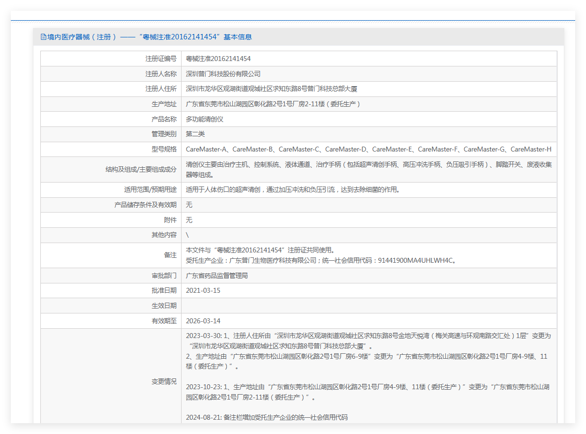The width and height of the screenshot is (586, 434).
Task: Select product name 多功能清创仪
Action: coord(204,119)
